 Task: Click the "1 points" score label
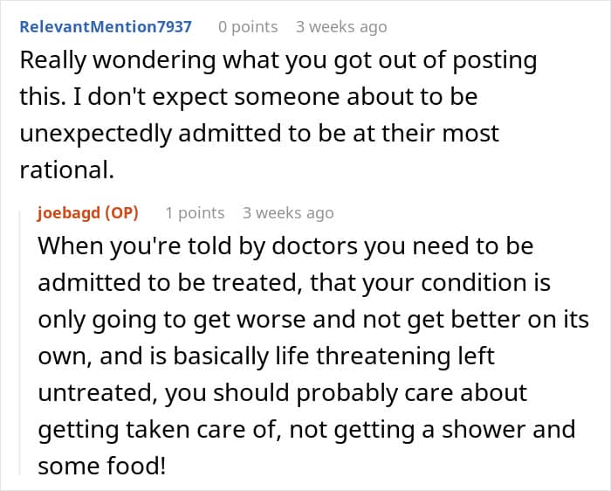(x=195, y=212)
